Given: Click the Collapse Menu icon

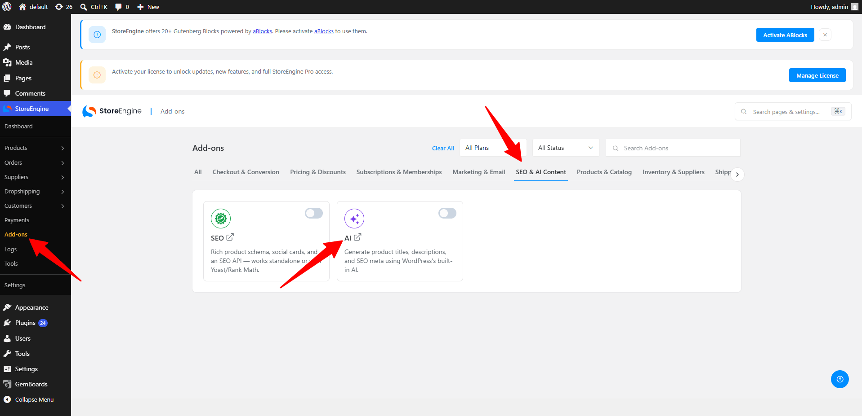Looking at the screenshot, I should coord(7,399).
